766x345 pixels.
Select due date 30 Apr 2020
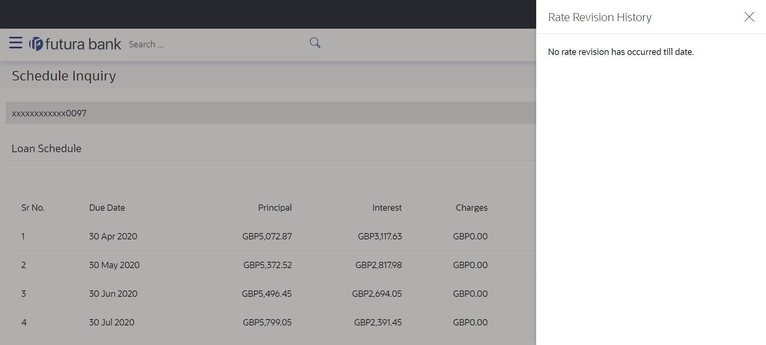[113, 236]
